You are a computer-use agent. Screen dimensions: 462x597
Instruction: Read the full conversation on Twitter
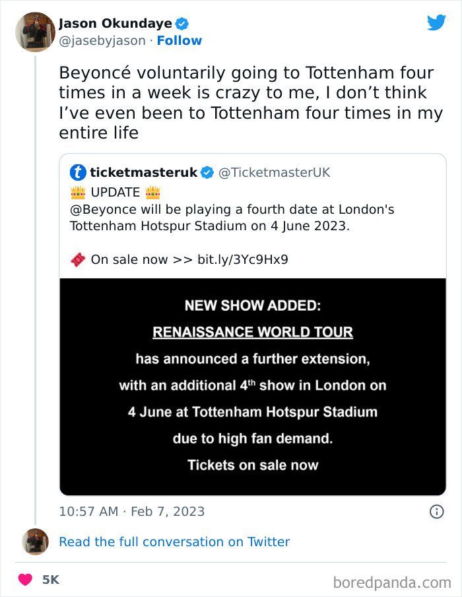click(174, 541)
